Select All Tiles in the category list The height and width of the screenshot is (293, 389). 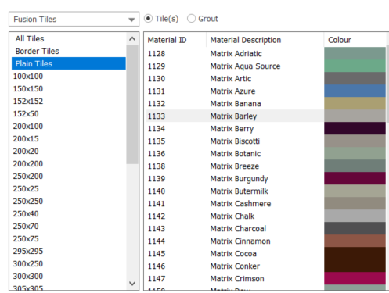tap(69, 38)
